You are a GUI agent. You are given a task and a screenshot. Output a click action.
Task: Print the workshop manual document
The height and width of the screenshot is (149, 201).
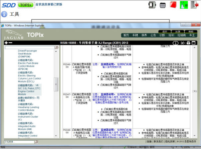click(x=188, y=43)
